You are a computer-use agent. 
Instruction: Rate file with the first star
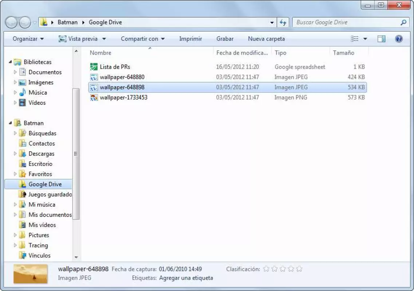pyautogui.click(x=266, y=269)
